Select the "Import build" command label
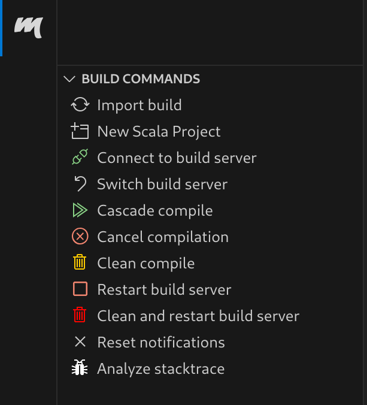The height and width of the screenshot is (405, 367). pyautogui.click(x=139, y=105)
